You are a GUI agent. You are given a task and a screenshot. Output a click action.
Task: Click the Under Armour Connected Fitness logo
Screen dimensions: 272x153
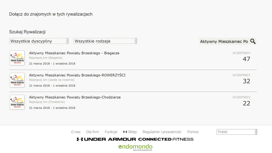pos(135,139)
